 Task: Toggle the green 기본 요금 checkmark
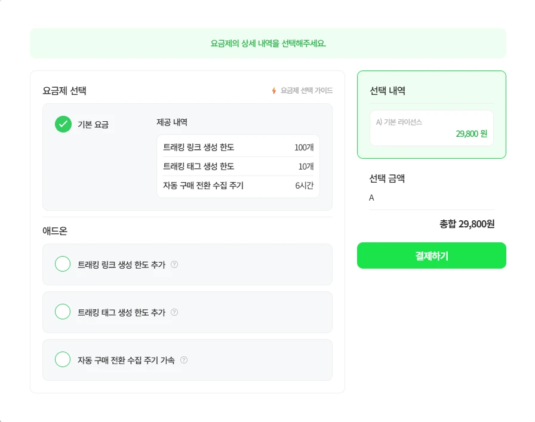pos(63,124)
